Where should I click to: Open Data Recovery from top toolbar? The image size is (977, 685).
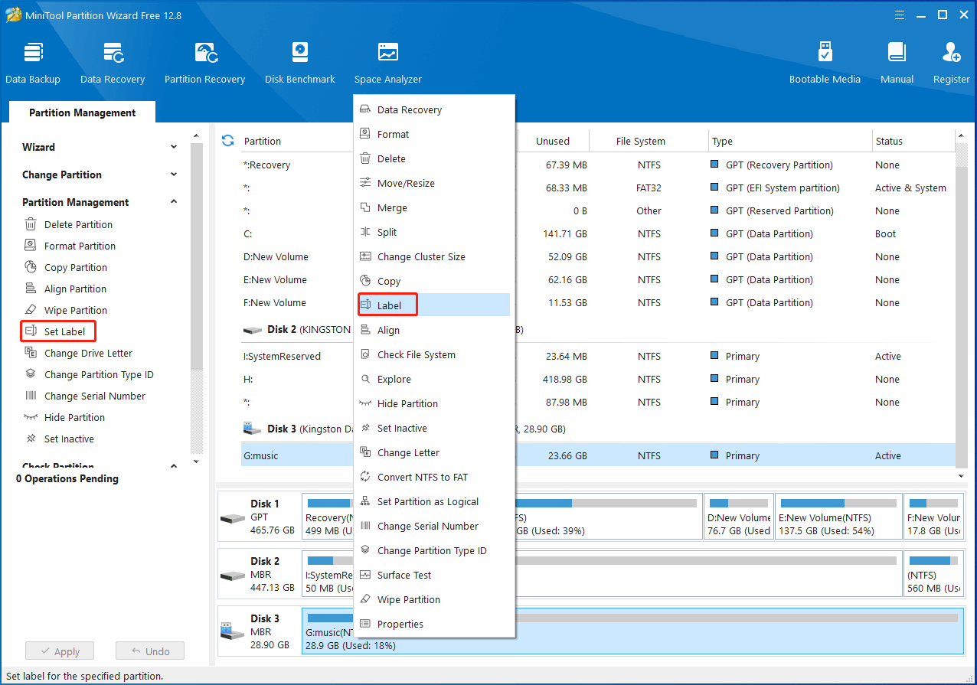113,63
